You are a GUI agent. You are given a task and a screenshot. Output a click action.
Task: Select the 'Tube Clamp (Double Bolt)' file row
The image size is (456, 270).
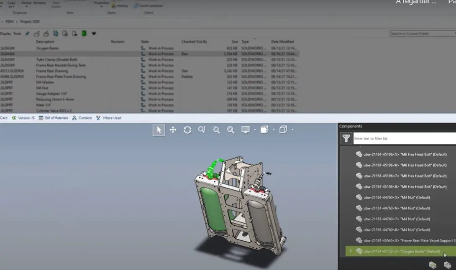149,60
